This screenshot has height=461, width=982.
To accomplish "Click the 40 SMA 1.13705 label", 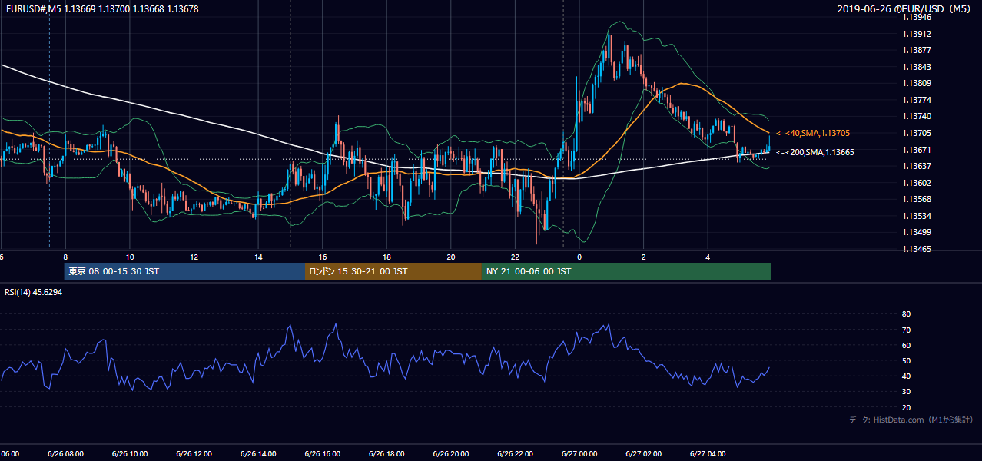I will (x=813, y=133).
